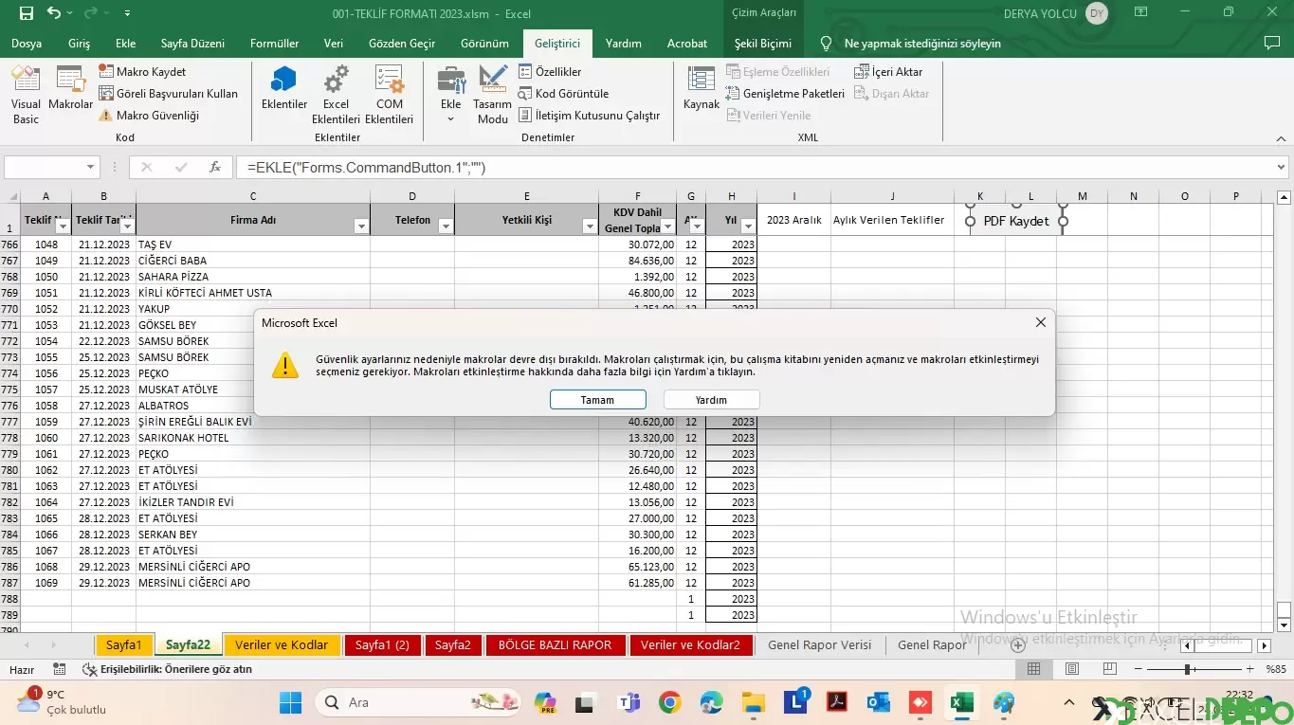Screen dimensions: 1294x725
Task: Click the fx insert function icon
Action: [x=215, y=167]
